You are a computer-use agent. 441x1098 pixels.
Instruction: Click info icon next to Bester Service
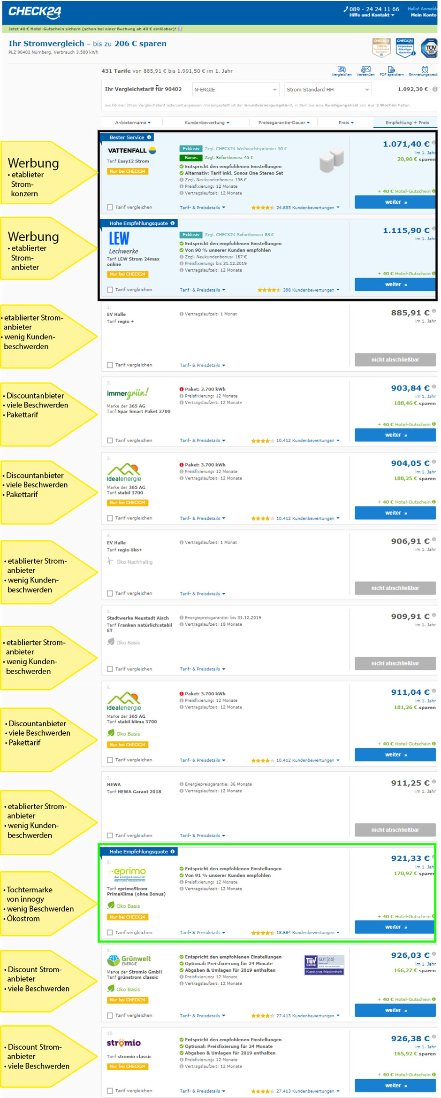pos(149,138)
